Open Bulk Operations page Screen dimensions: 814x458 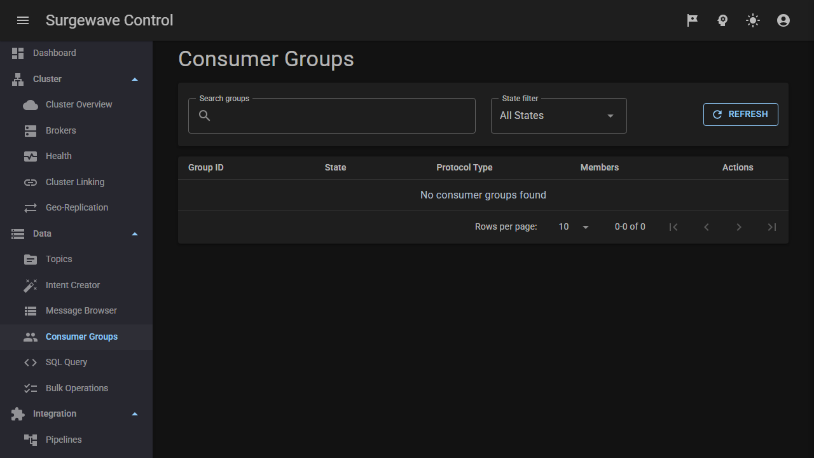pos(76,389)
